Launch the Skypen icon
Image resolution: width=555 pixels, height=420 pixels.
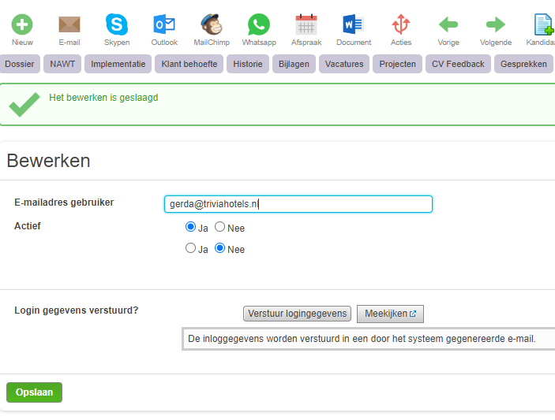tap(117, 24)
